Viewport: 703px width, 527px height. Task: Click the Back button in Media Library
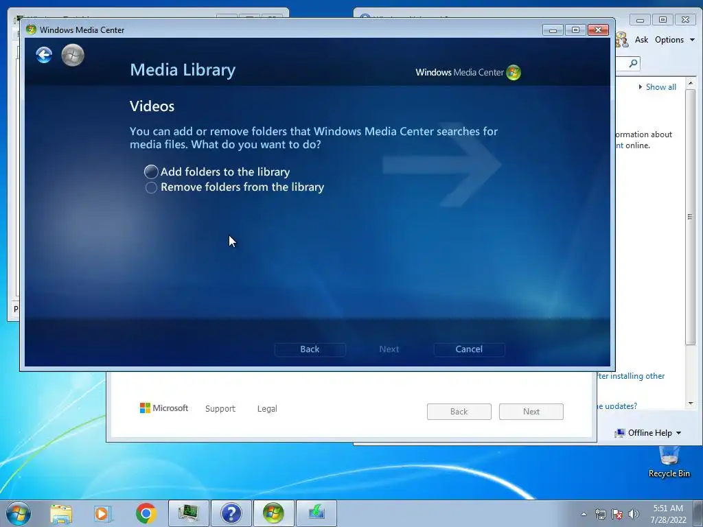coord(310,349)
